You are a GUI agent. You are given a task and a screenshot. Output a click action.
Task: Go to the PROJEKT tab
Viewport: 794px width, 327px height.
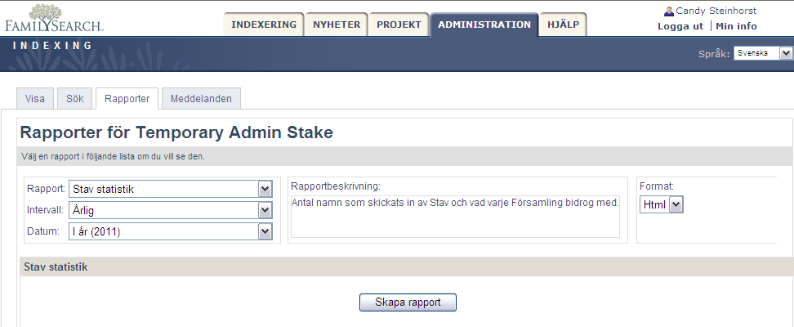(x=399, y=25)
